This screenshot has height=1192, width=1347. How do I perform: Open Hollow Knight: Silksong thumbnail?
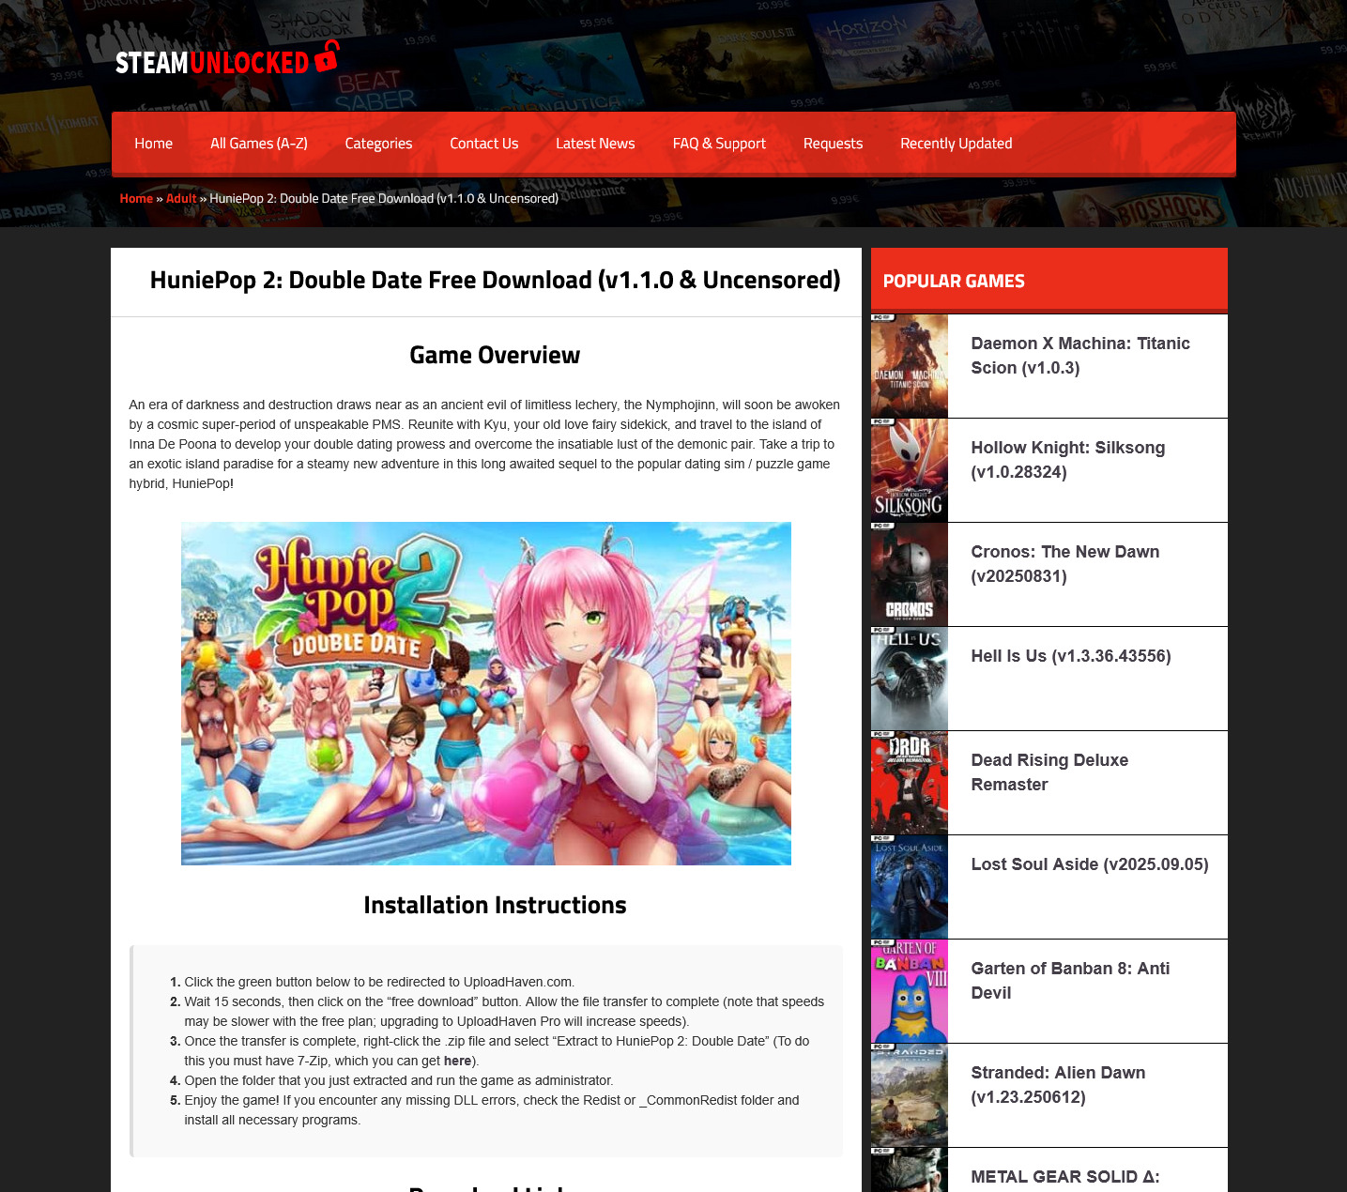coord(910,470)
